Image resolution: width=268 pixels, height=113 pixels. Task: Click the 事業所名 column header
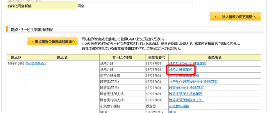pos(215,58)
